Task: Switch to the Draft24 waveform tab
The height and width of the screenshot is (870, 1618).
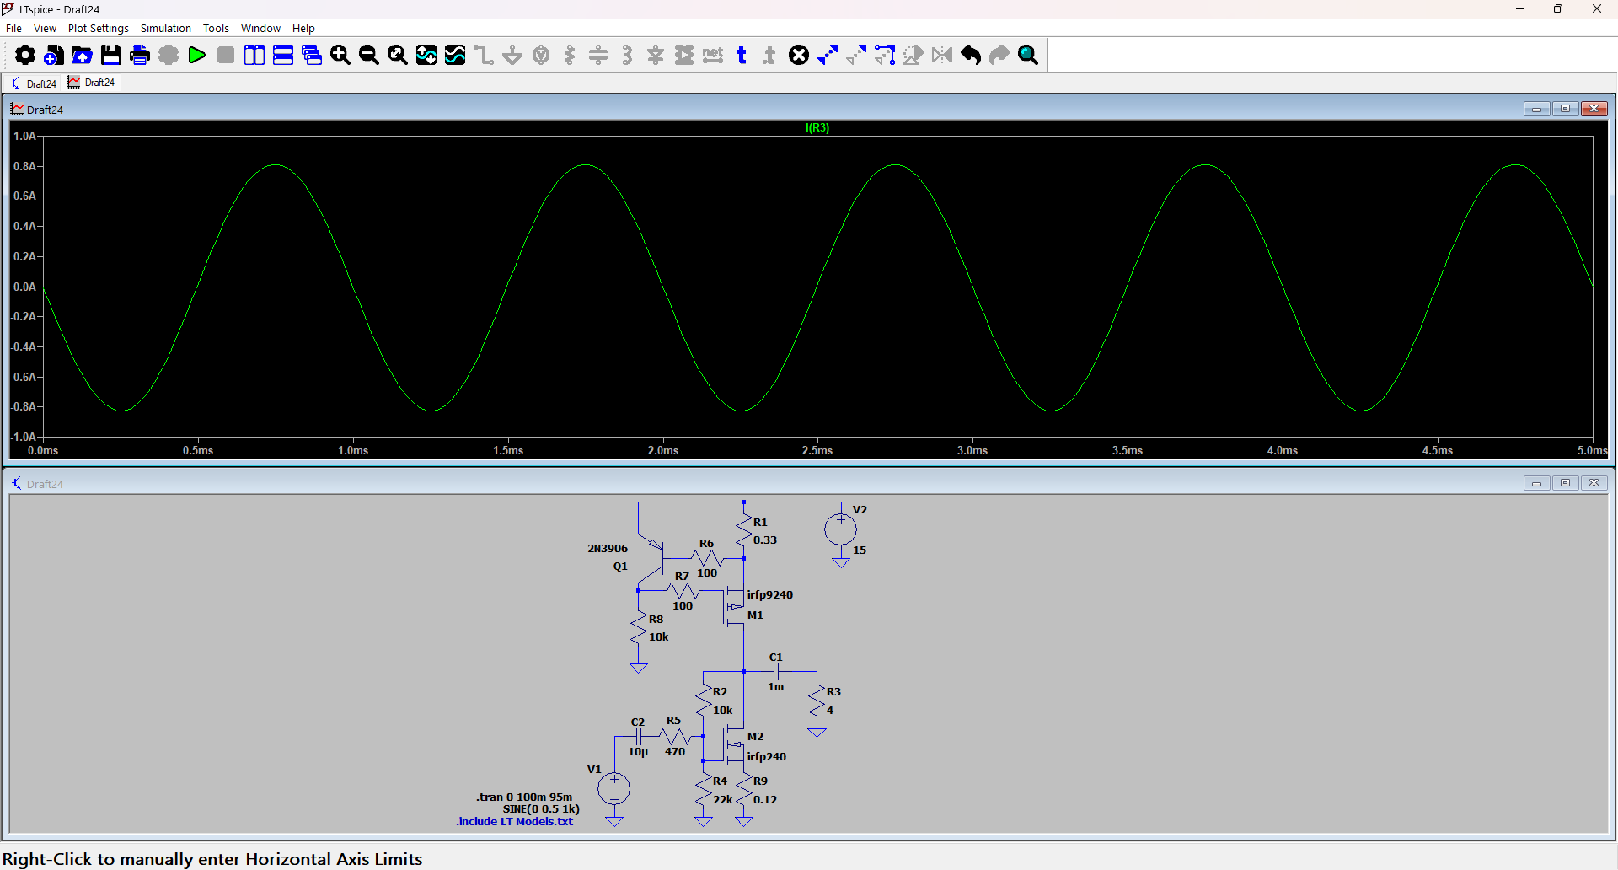Action: 91,83
